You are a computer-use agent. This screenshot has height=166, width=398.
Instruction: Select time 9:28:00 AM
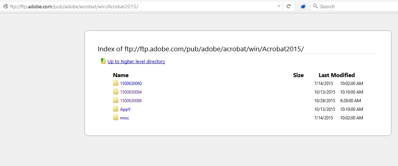(x=350, y=101)
